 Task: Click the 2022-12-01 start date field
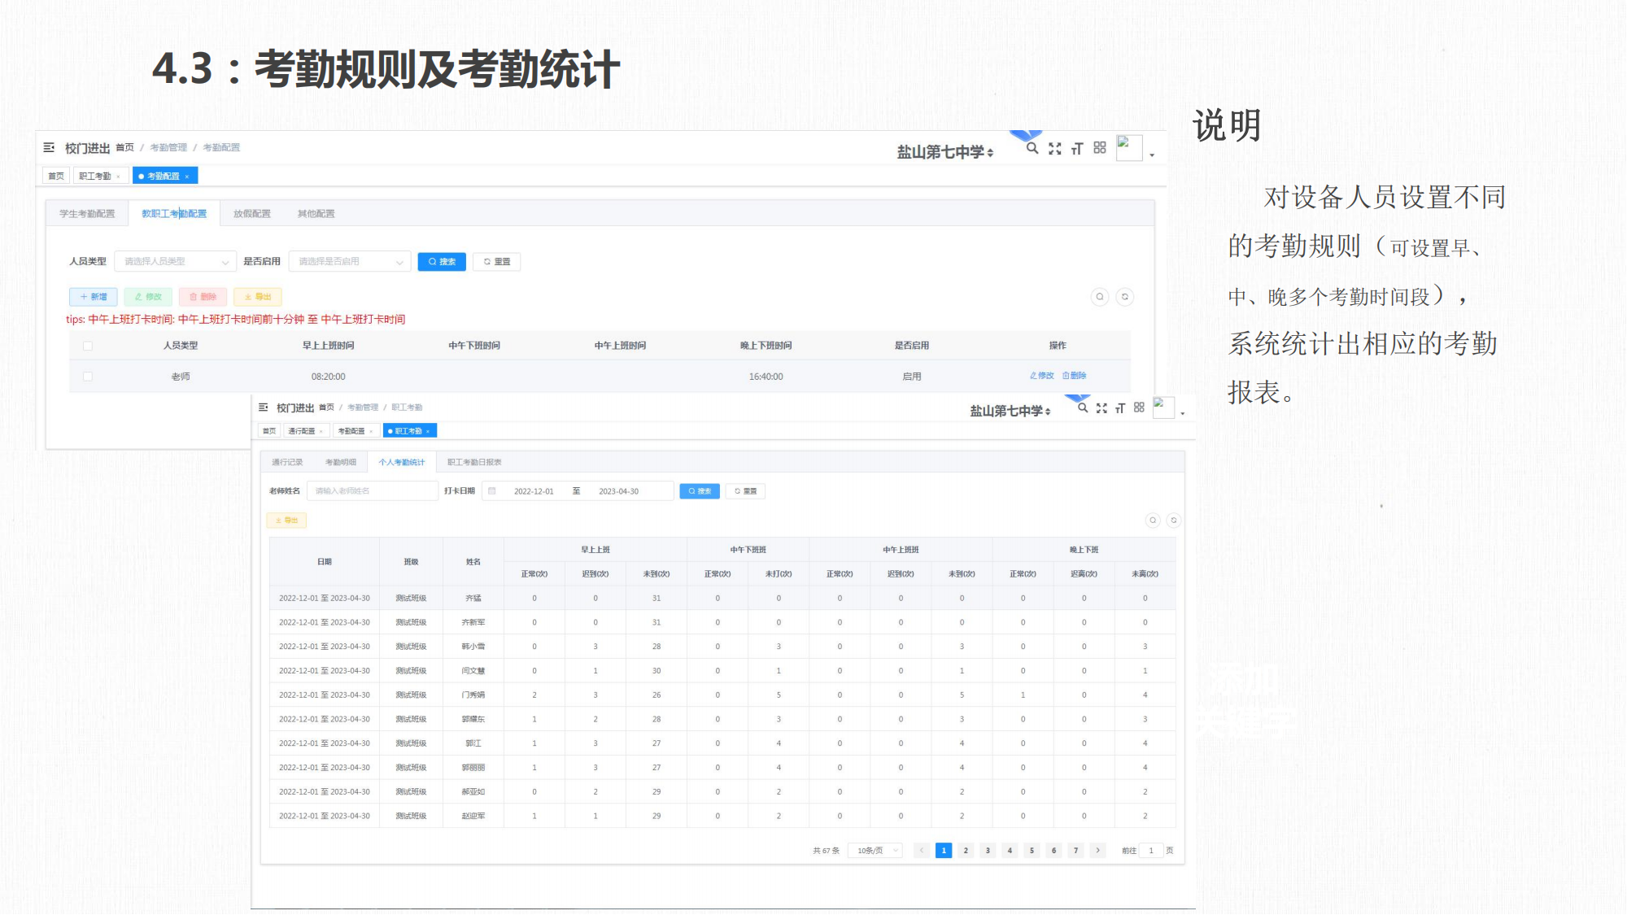pyautogui.click(x=534, y=491)
